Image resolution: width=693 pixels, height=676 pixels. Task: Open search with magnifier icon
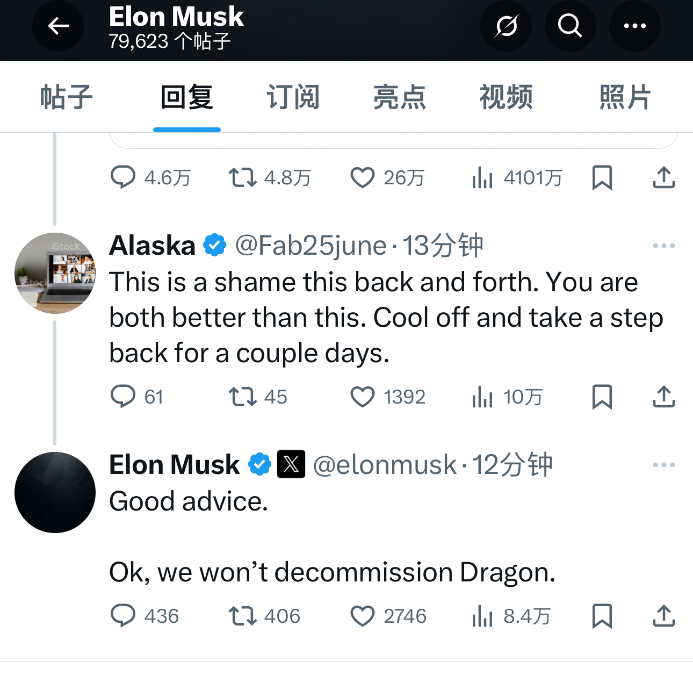point(570,26)
